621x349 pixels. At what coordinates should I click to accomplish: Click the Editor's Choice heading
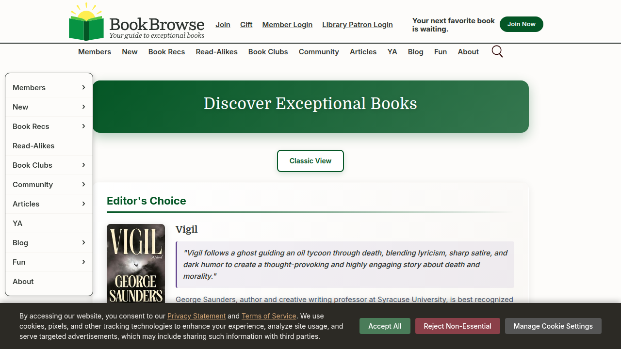pyautogui.click(x=147, y=201)
